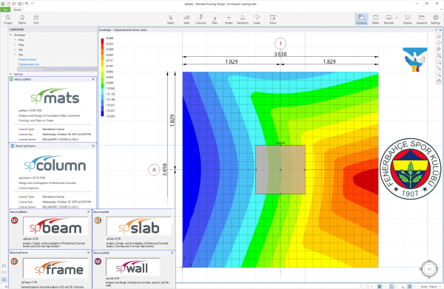
Task: Collapse the Envelope tree node
Action: coord(11,35)
